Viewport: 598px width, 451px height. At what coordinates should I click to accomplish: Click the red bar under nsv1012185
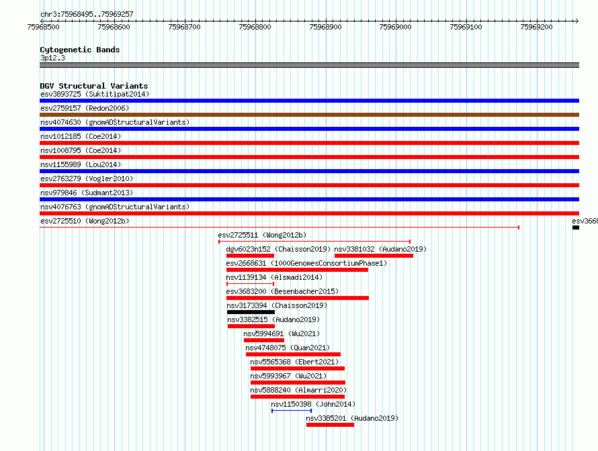[x=309, y=143]
